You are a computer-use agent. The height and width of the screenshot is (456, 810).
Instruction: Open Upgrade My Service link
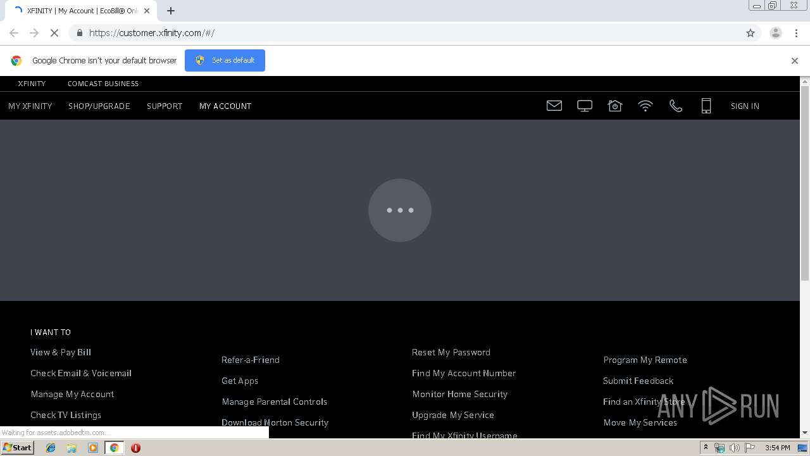pyautogui.click(x=453, y=415)
